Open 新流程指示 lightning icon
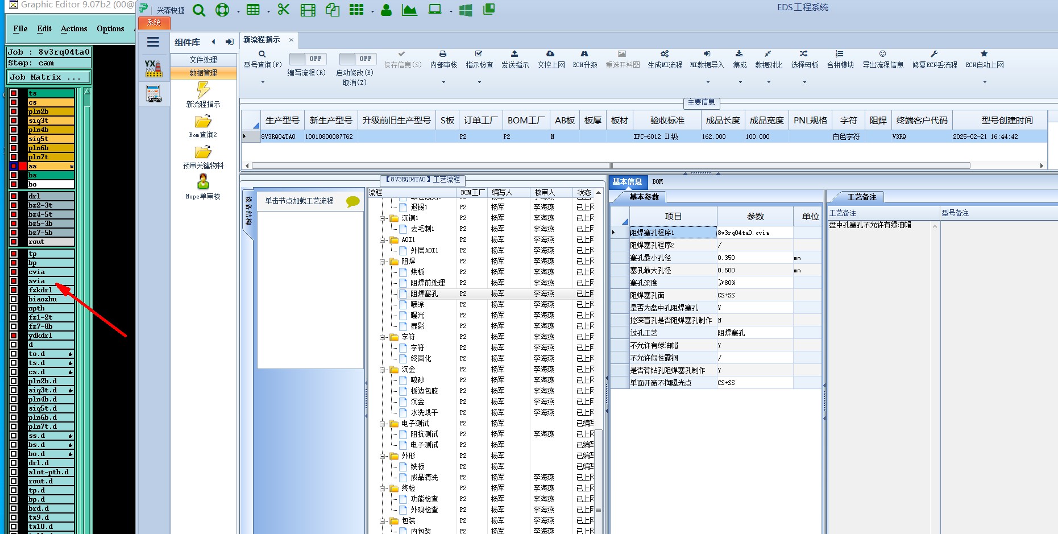This screenshot has height=534, width=1058. pyautogui.click(x=203, y=90)
